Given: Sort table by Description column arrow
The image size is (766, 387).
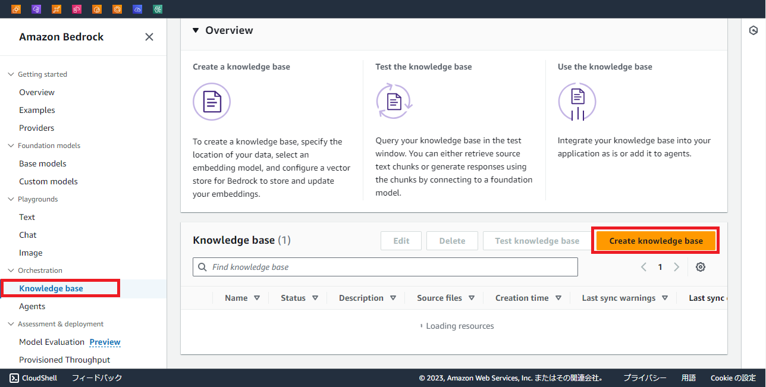Looking at the screenshot, I should click(393, 298).
